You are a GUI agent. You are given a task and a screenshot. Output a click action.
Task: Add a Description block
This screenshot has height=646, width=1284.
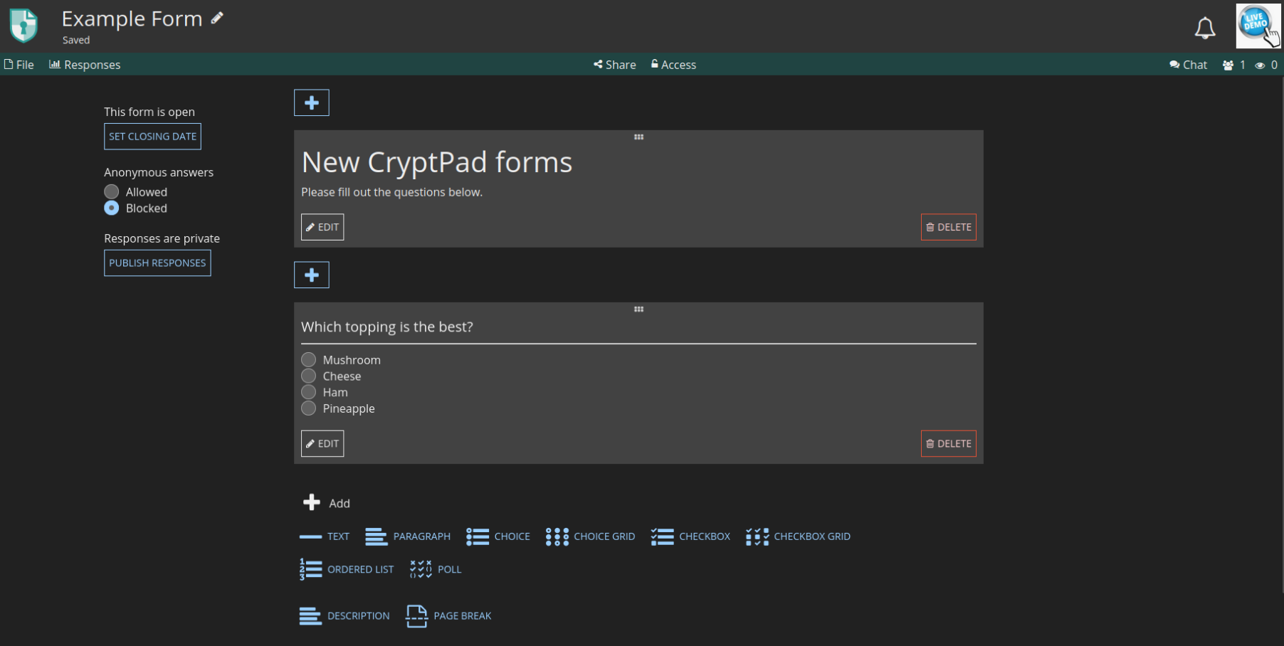coord(344,616)
